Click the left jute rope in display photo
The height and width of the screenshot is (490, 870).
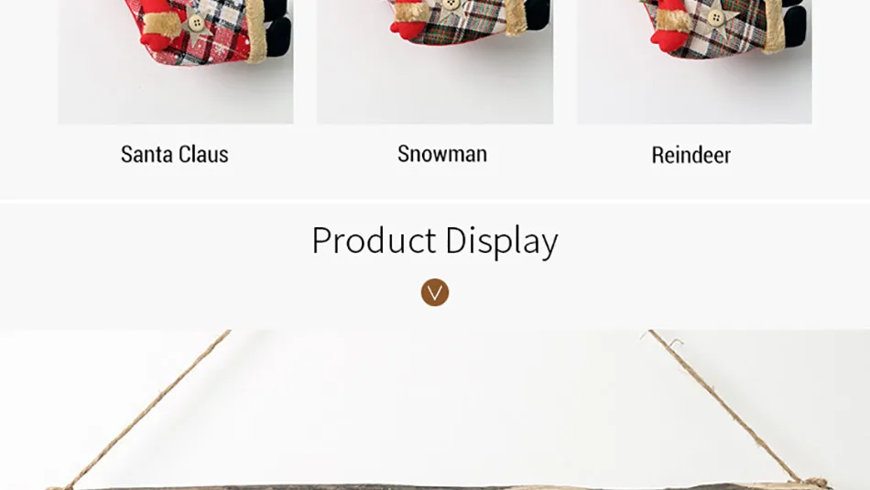(x=146, y=410)
